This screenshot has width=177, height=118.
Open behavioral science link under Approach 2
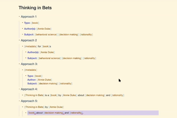49,58
